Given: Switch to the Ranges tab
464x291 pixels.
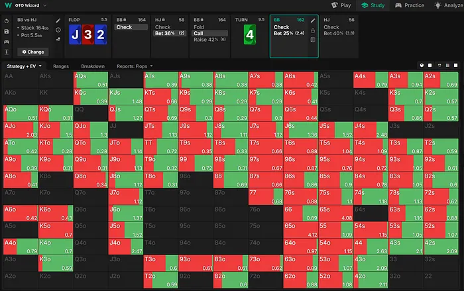Looking at the screenshot, I should (60, 66).
